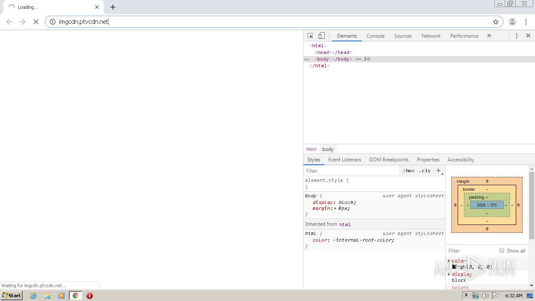Focus the Styles filter input
The height and width of the screenshot is (301, 535).
[351, 171]
